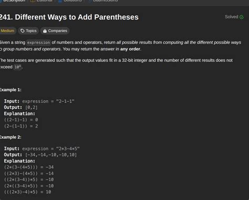The image size is (249, 200).
Task: Click the tag icon beside Topics
Action: (23, 31)
